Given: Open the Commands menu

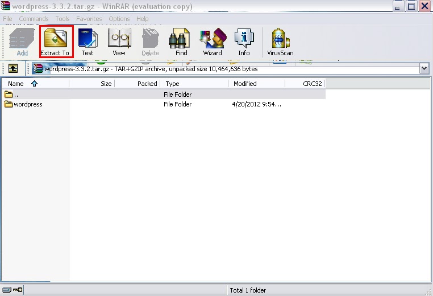Looking at the screenshot, I should pos(34,19).
